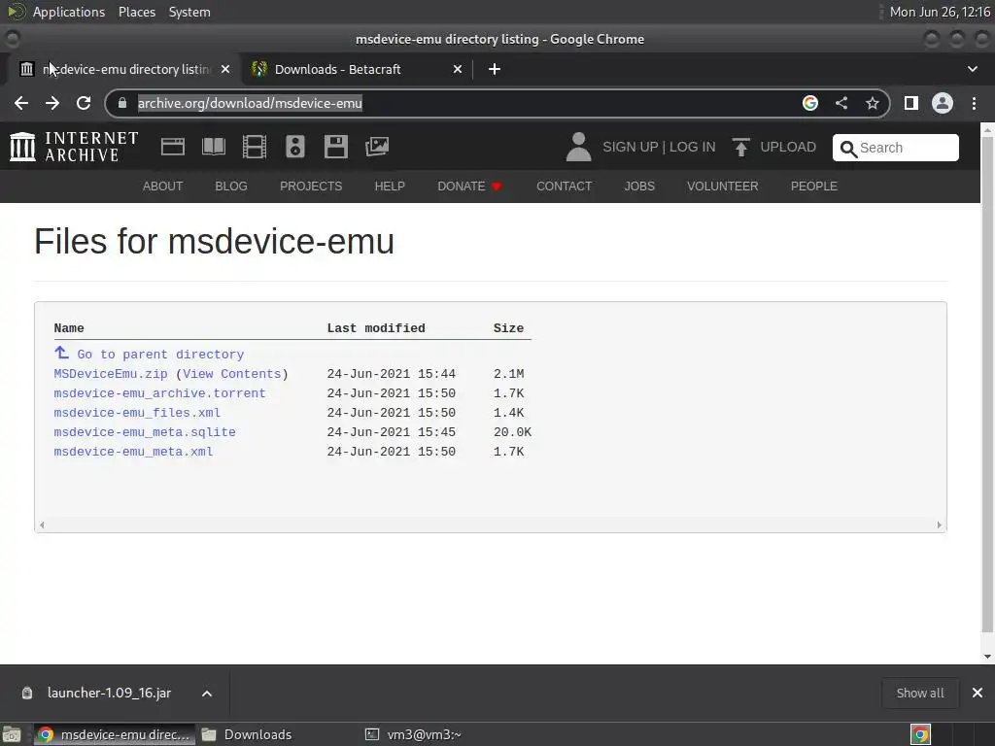Click the user silhouette icon
995x746 pixels.
[578, 147]
